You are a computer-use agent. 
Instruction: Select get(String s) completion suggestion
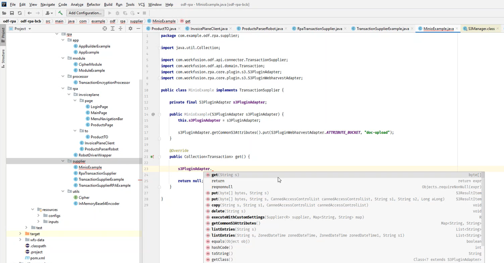(343, 175)
